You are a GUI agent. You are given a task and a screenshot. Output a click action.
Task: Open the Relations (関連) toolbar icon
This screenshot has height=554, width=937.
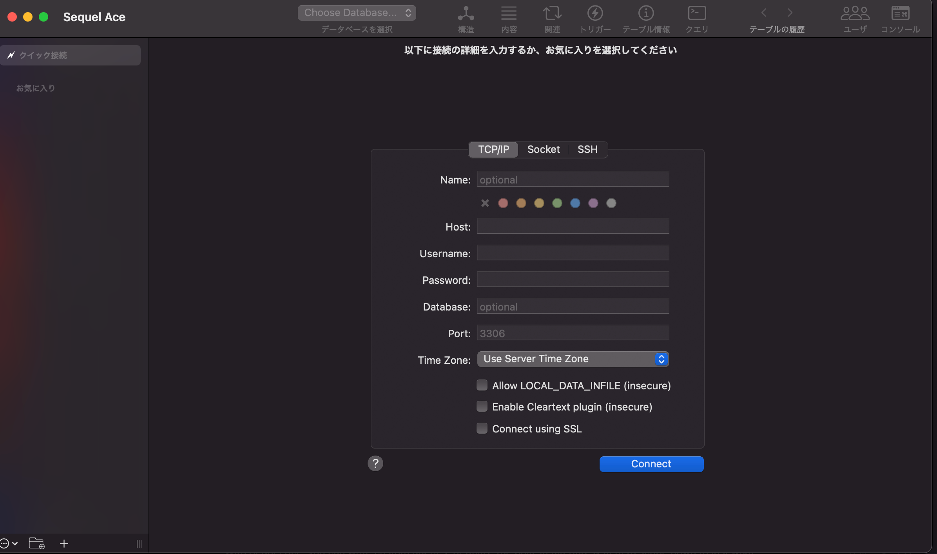tap(552, 14)
